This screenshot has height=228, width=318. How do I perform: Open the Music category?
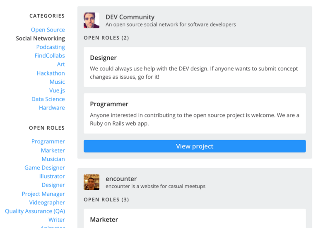(x=57, y=82)
